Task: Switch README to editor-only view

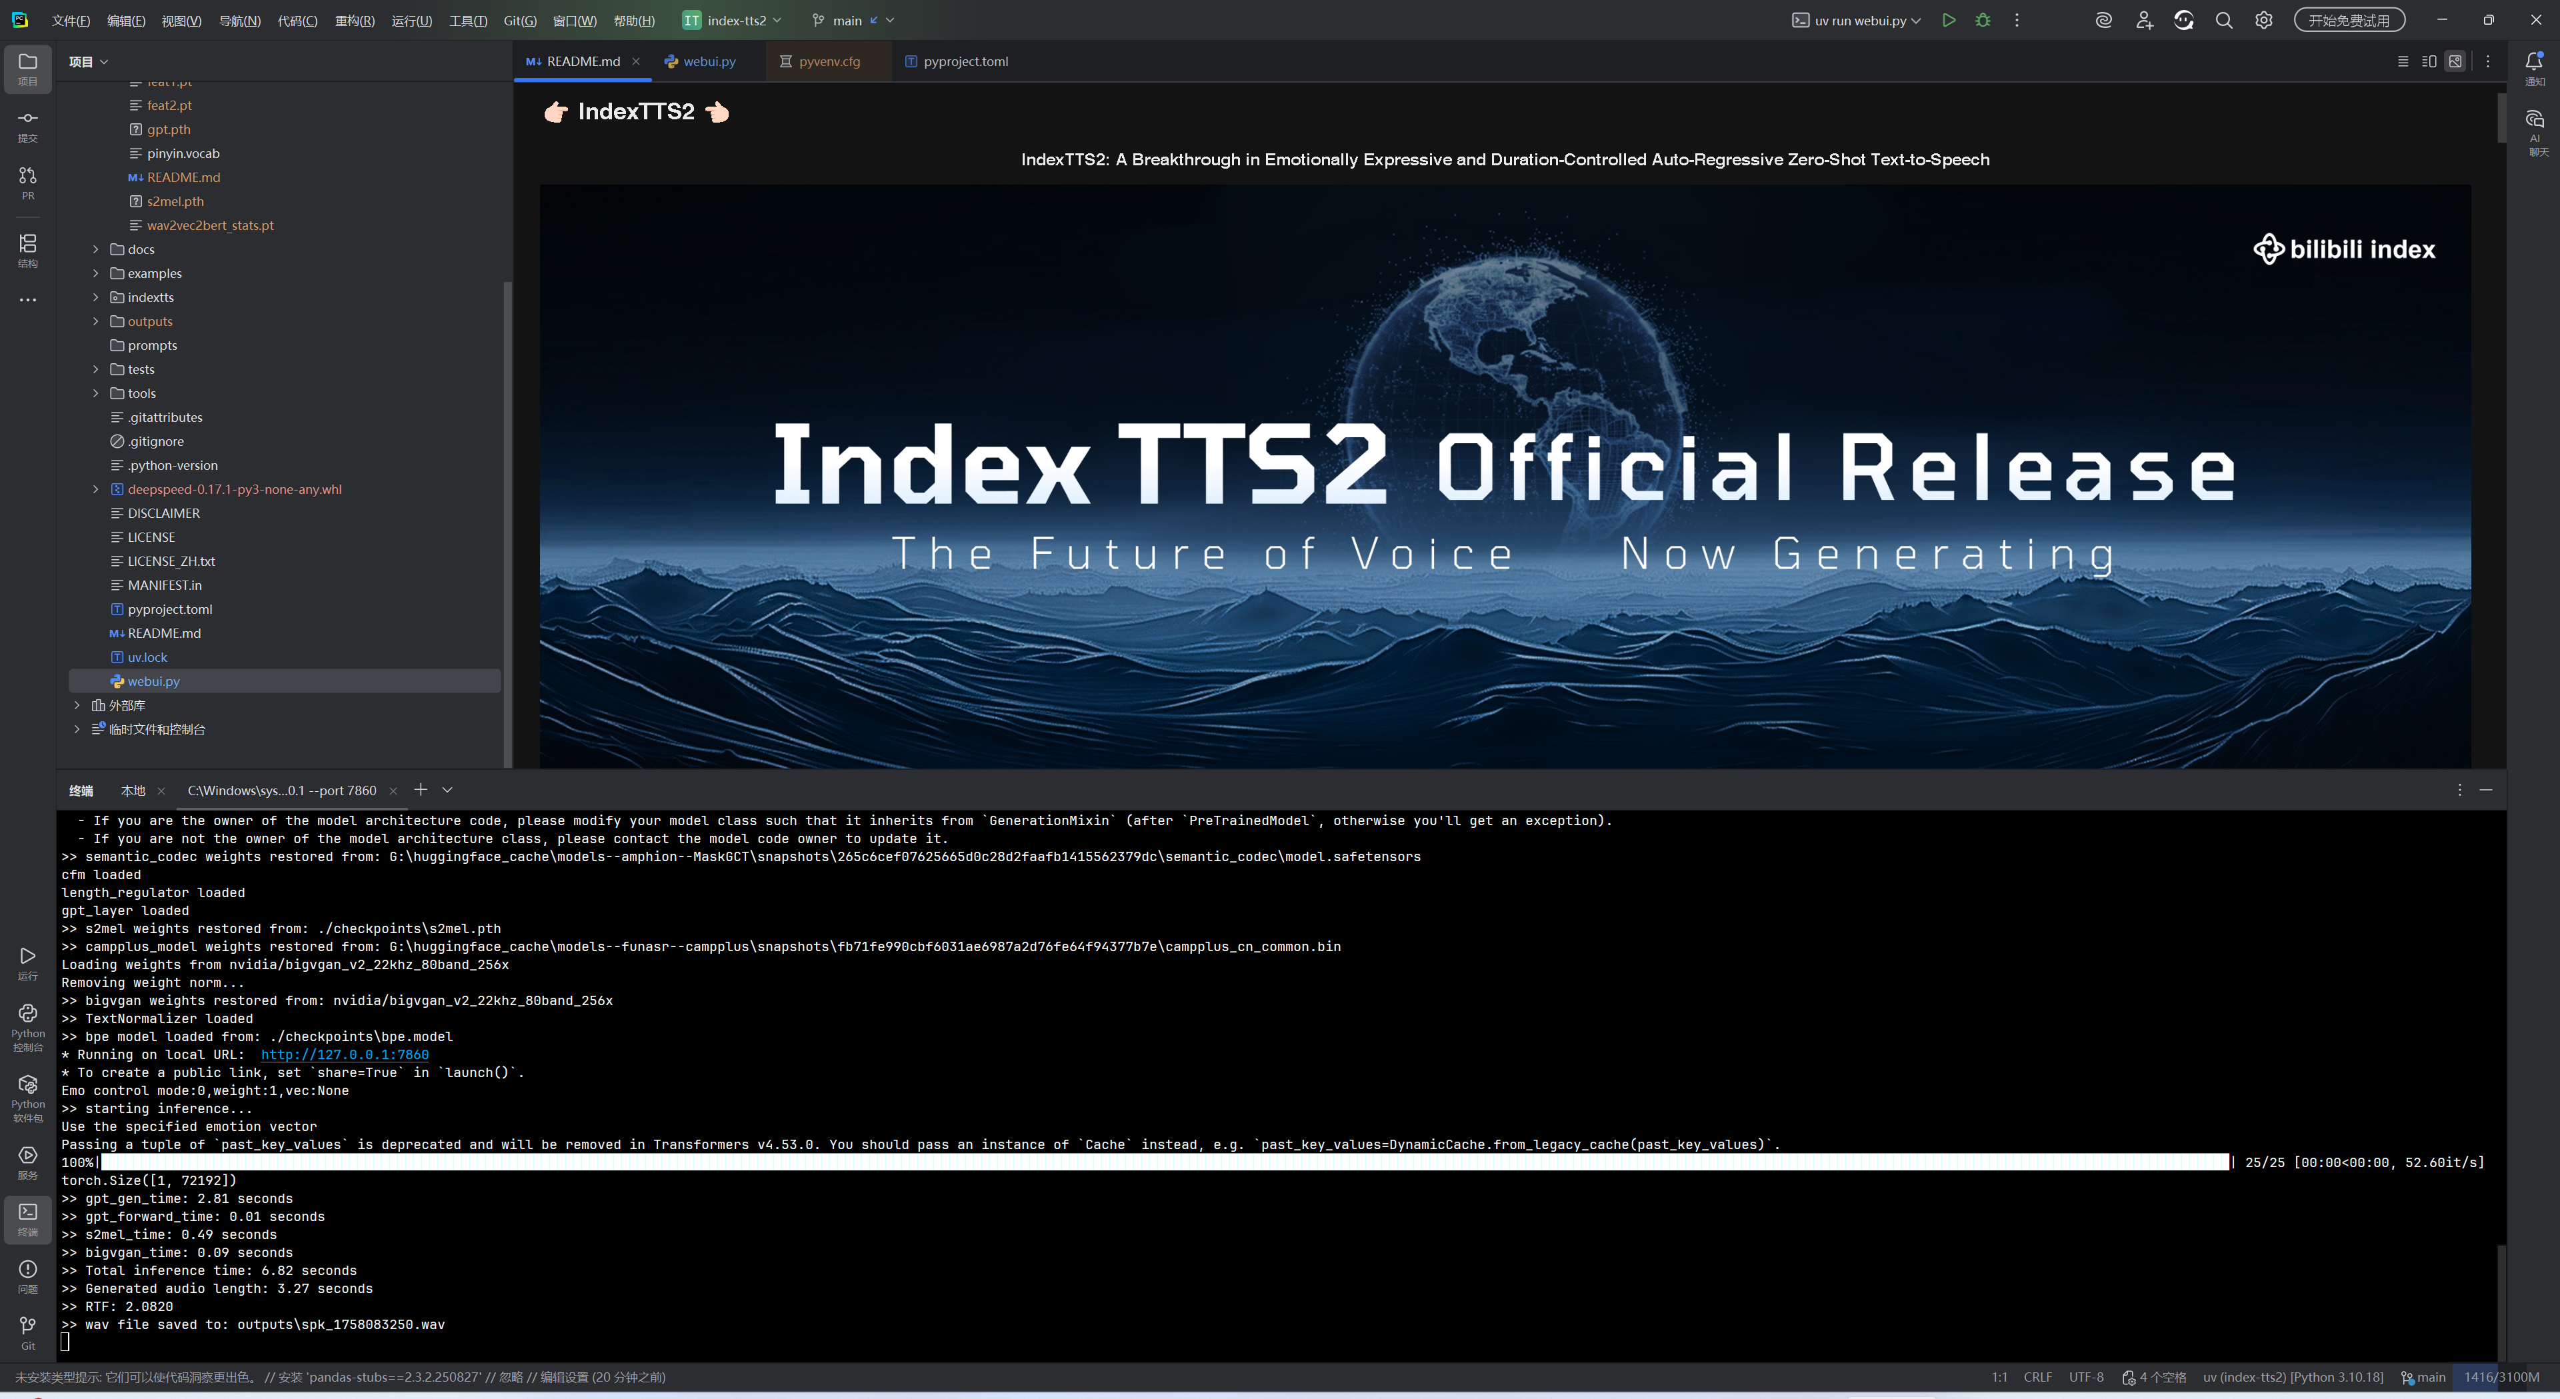Action: 2403,61
